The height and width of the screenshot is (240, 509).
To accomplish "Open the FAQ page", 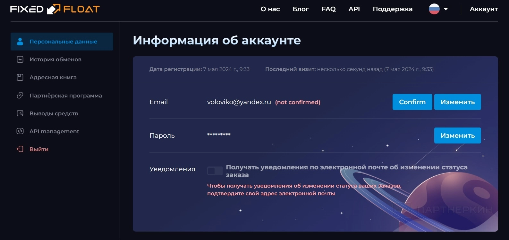I will click(x=329, y=9).
